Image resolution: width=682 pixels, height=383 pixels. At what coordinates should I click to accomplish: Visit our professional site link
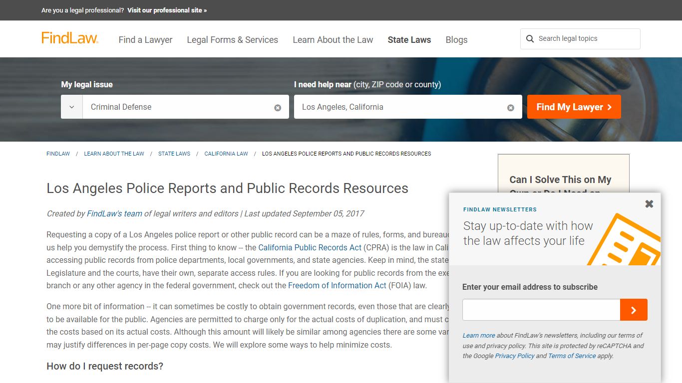pos(167,10)
